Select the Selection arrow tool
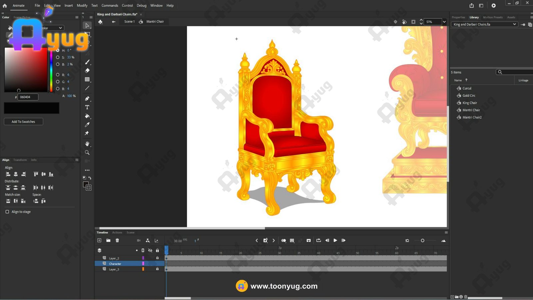Viewport: 533px width, 300px height. pyautogui.click(x=87, y=25)
